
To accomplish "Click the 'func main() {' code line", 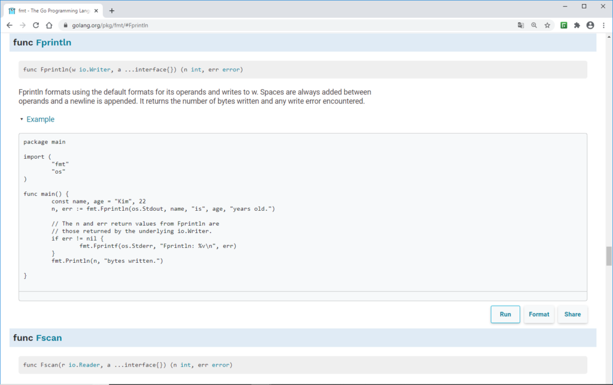I will (x=46, y=194).
